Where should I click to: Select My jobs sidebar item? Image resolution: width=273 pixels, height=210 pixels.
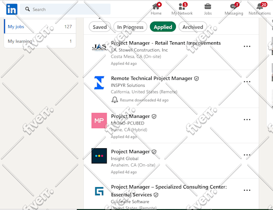(x=40, y=27)
